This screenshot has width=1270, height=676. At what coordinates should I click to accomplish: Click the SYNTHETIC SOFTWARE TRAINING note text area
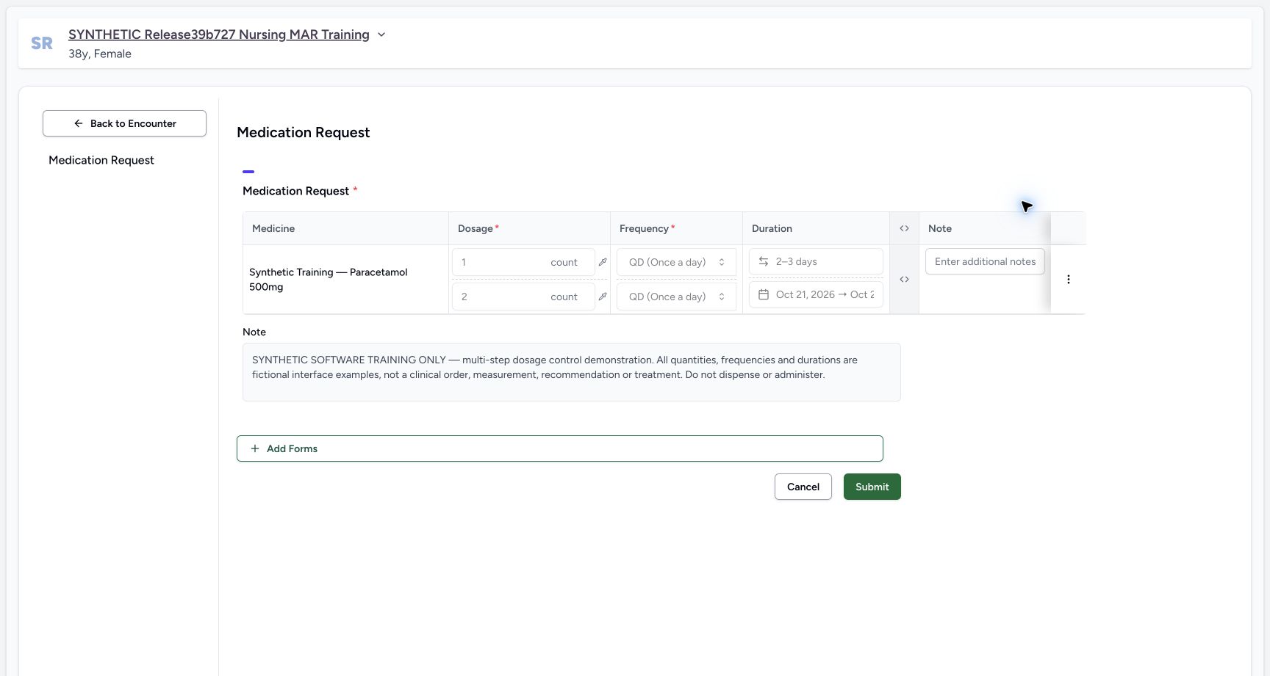pos(571,372)
